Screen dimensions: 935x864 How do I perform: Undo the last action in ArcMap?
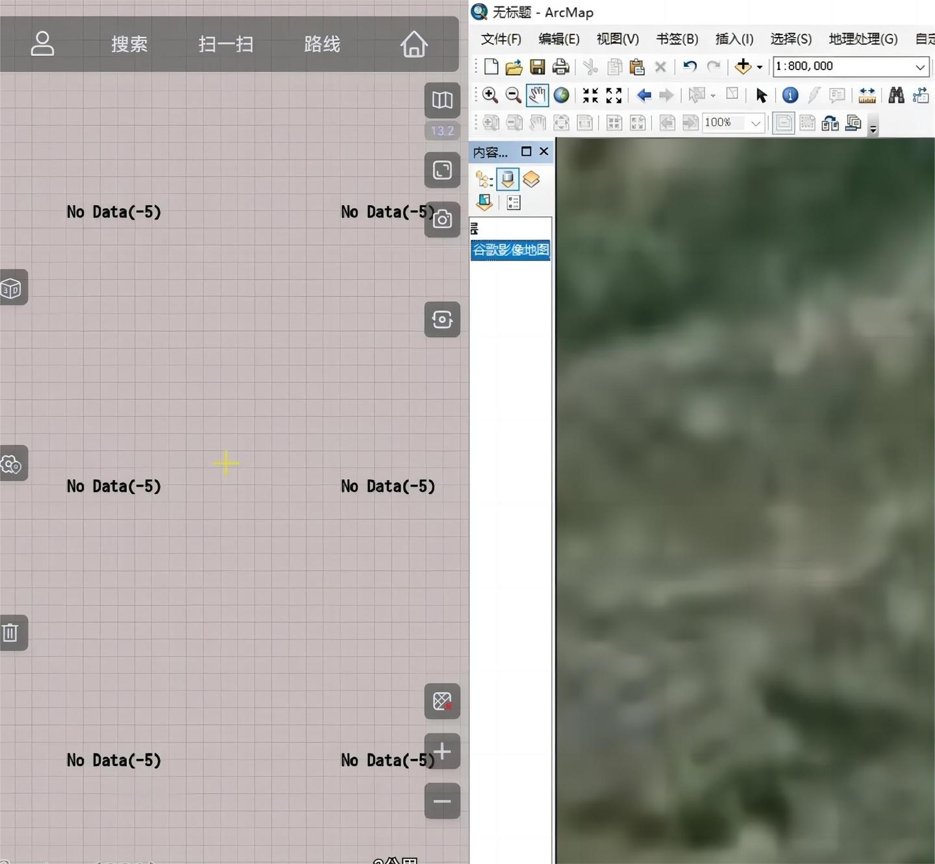(x=690, y=66)
